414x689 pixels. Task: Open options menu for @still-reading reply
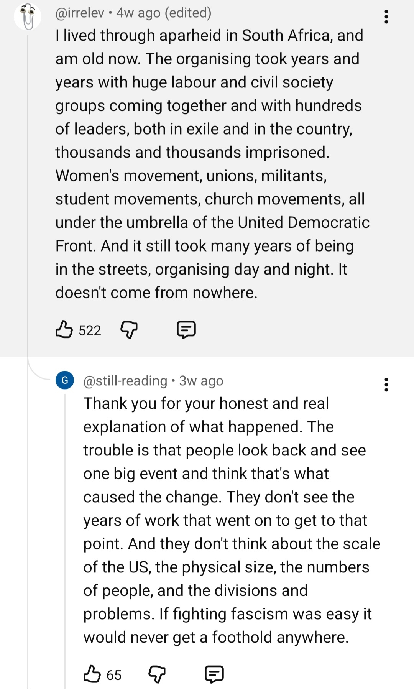386,385
